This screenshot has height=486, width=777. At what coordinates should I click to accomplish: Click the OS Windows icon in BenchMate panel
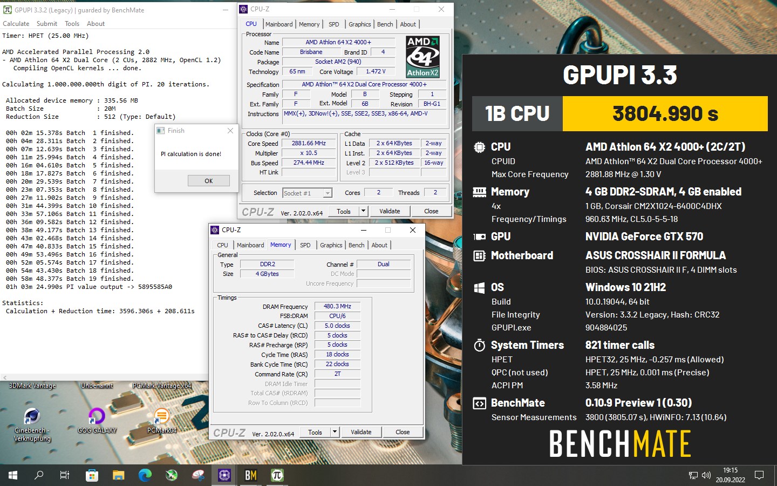[x=479, y=288]
